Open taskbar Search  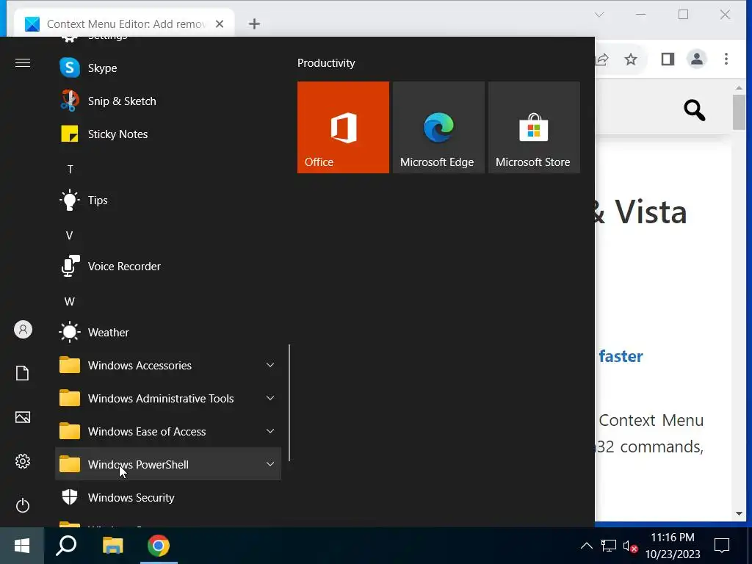(x=66, y=546)
